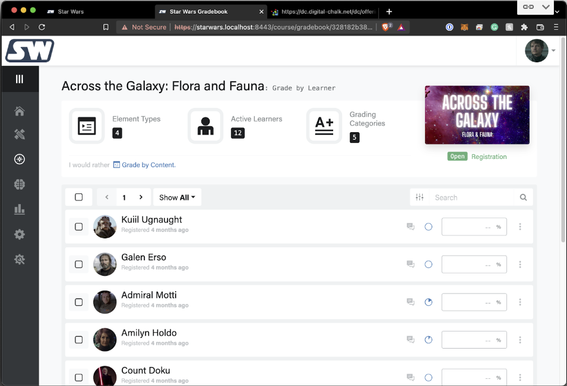Click the browser address bar URL
The height and width of the screenshot is (386, 567).
point(273,27)
